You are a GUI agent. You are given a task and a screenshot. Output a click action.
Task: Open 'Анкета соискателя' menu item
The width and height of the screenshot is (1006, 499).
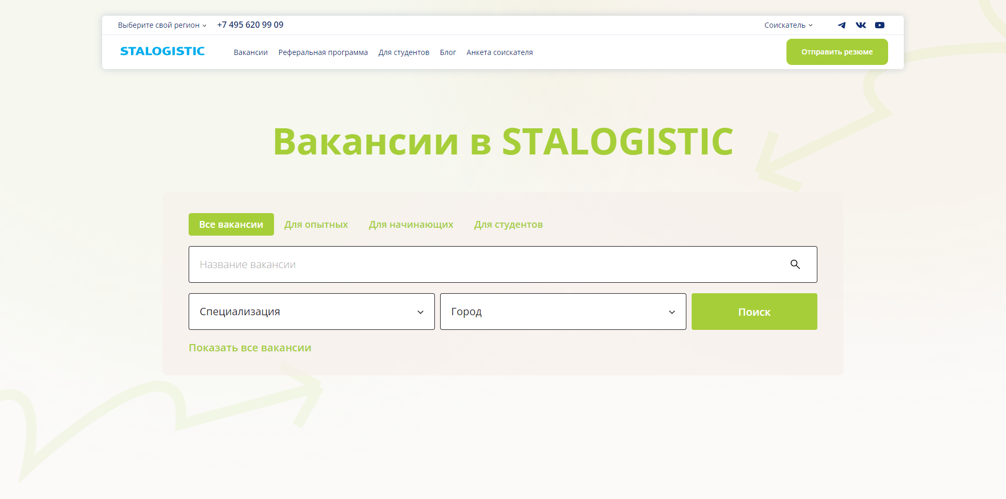point(499,52)
